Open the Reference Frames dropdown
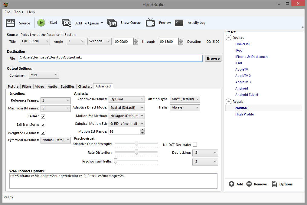The image size is (307, 205). click(x=56, y=101)
